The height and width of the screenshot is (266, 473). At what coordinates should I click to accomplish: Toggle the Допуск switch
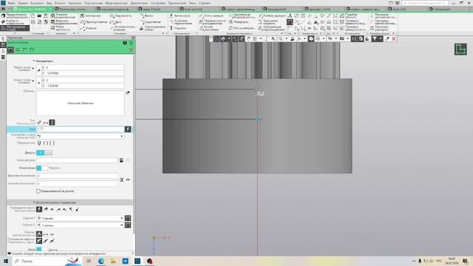point(44,153)
